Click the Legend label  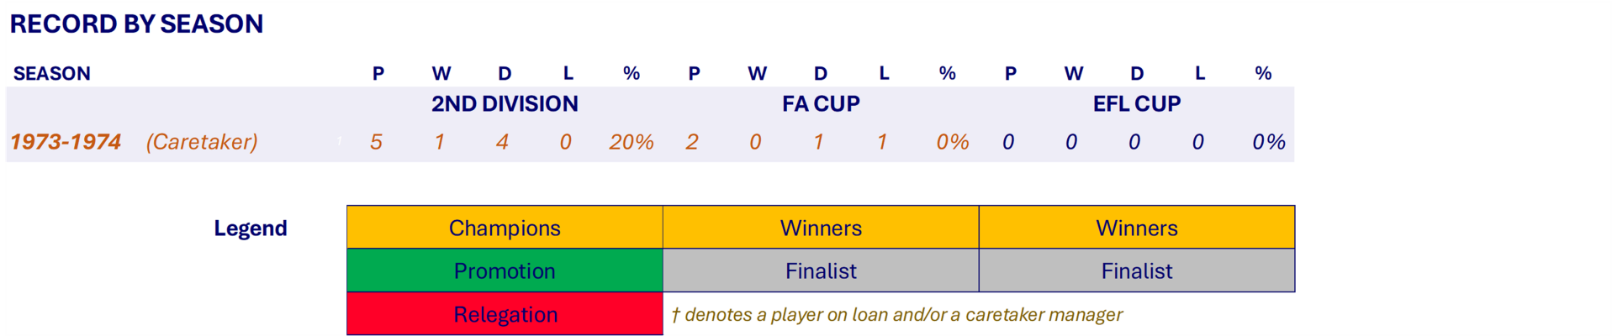pyautogui.click(x=251, y=228)
